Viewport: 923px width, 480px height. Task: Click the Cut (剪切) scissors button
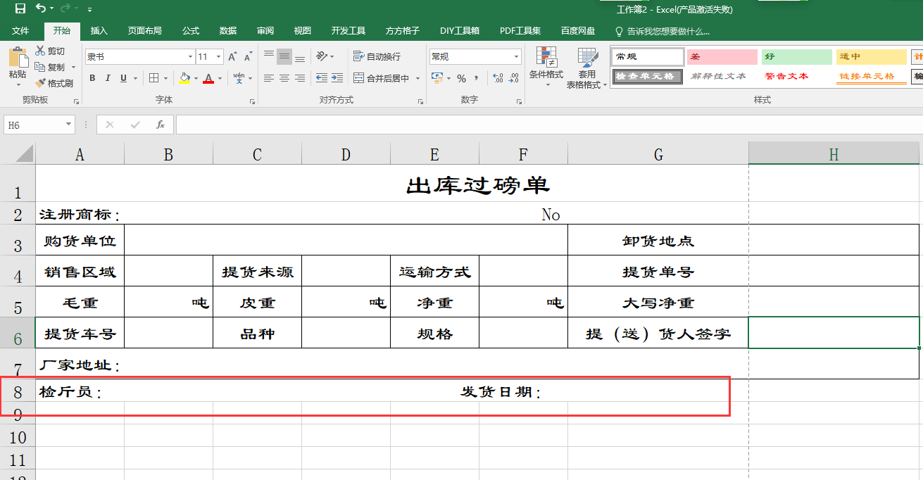(x=50, y=51)
